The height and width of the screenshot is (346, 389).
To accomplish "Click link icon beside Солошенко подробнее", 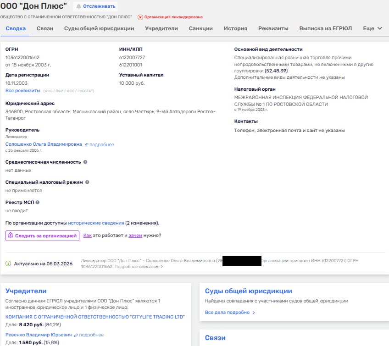I will [86, 145].
